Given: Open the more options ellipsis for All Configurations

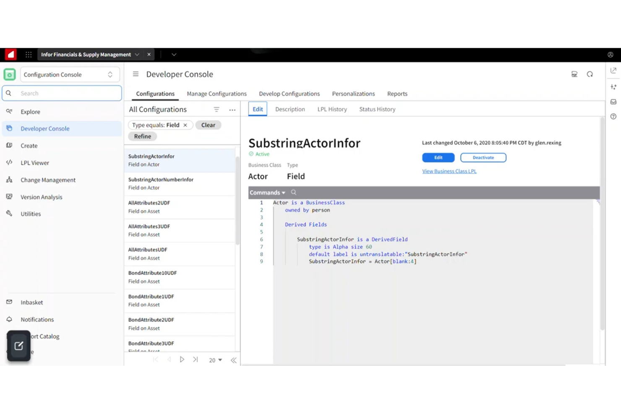Looking at the screenshot, I should click(x=232, y=110).
